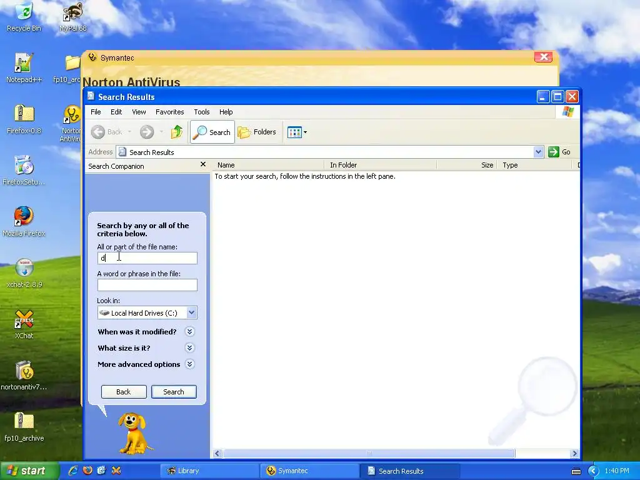The image size is (640, 480).
Task: Switch to Library taskbar button
Action: 210,471
